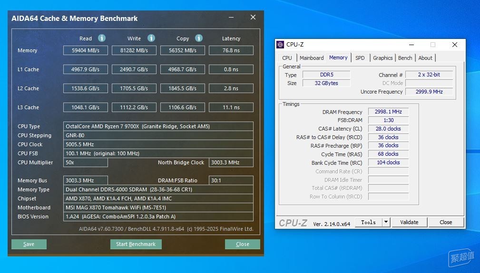The height and width of the screenshot is (273, 480).
Task: Open the Mainboard tab in CPU-Z
Action: click(311, 58)
